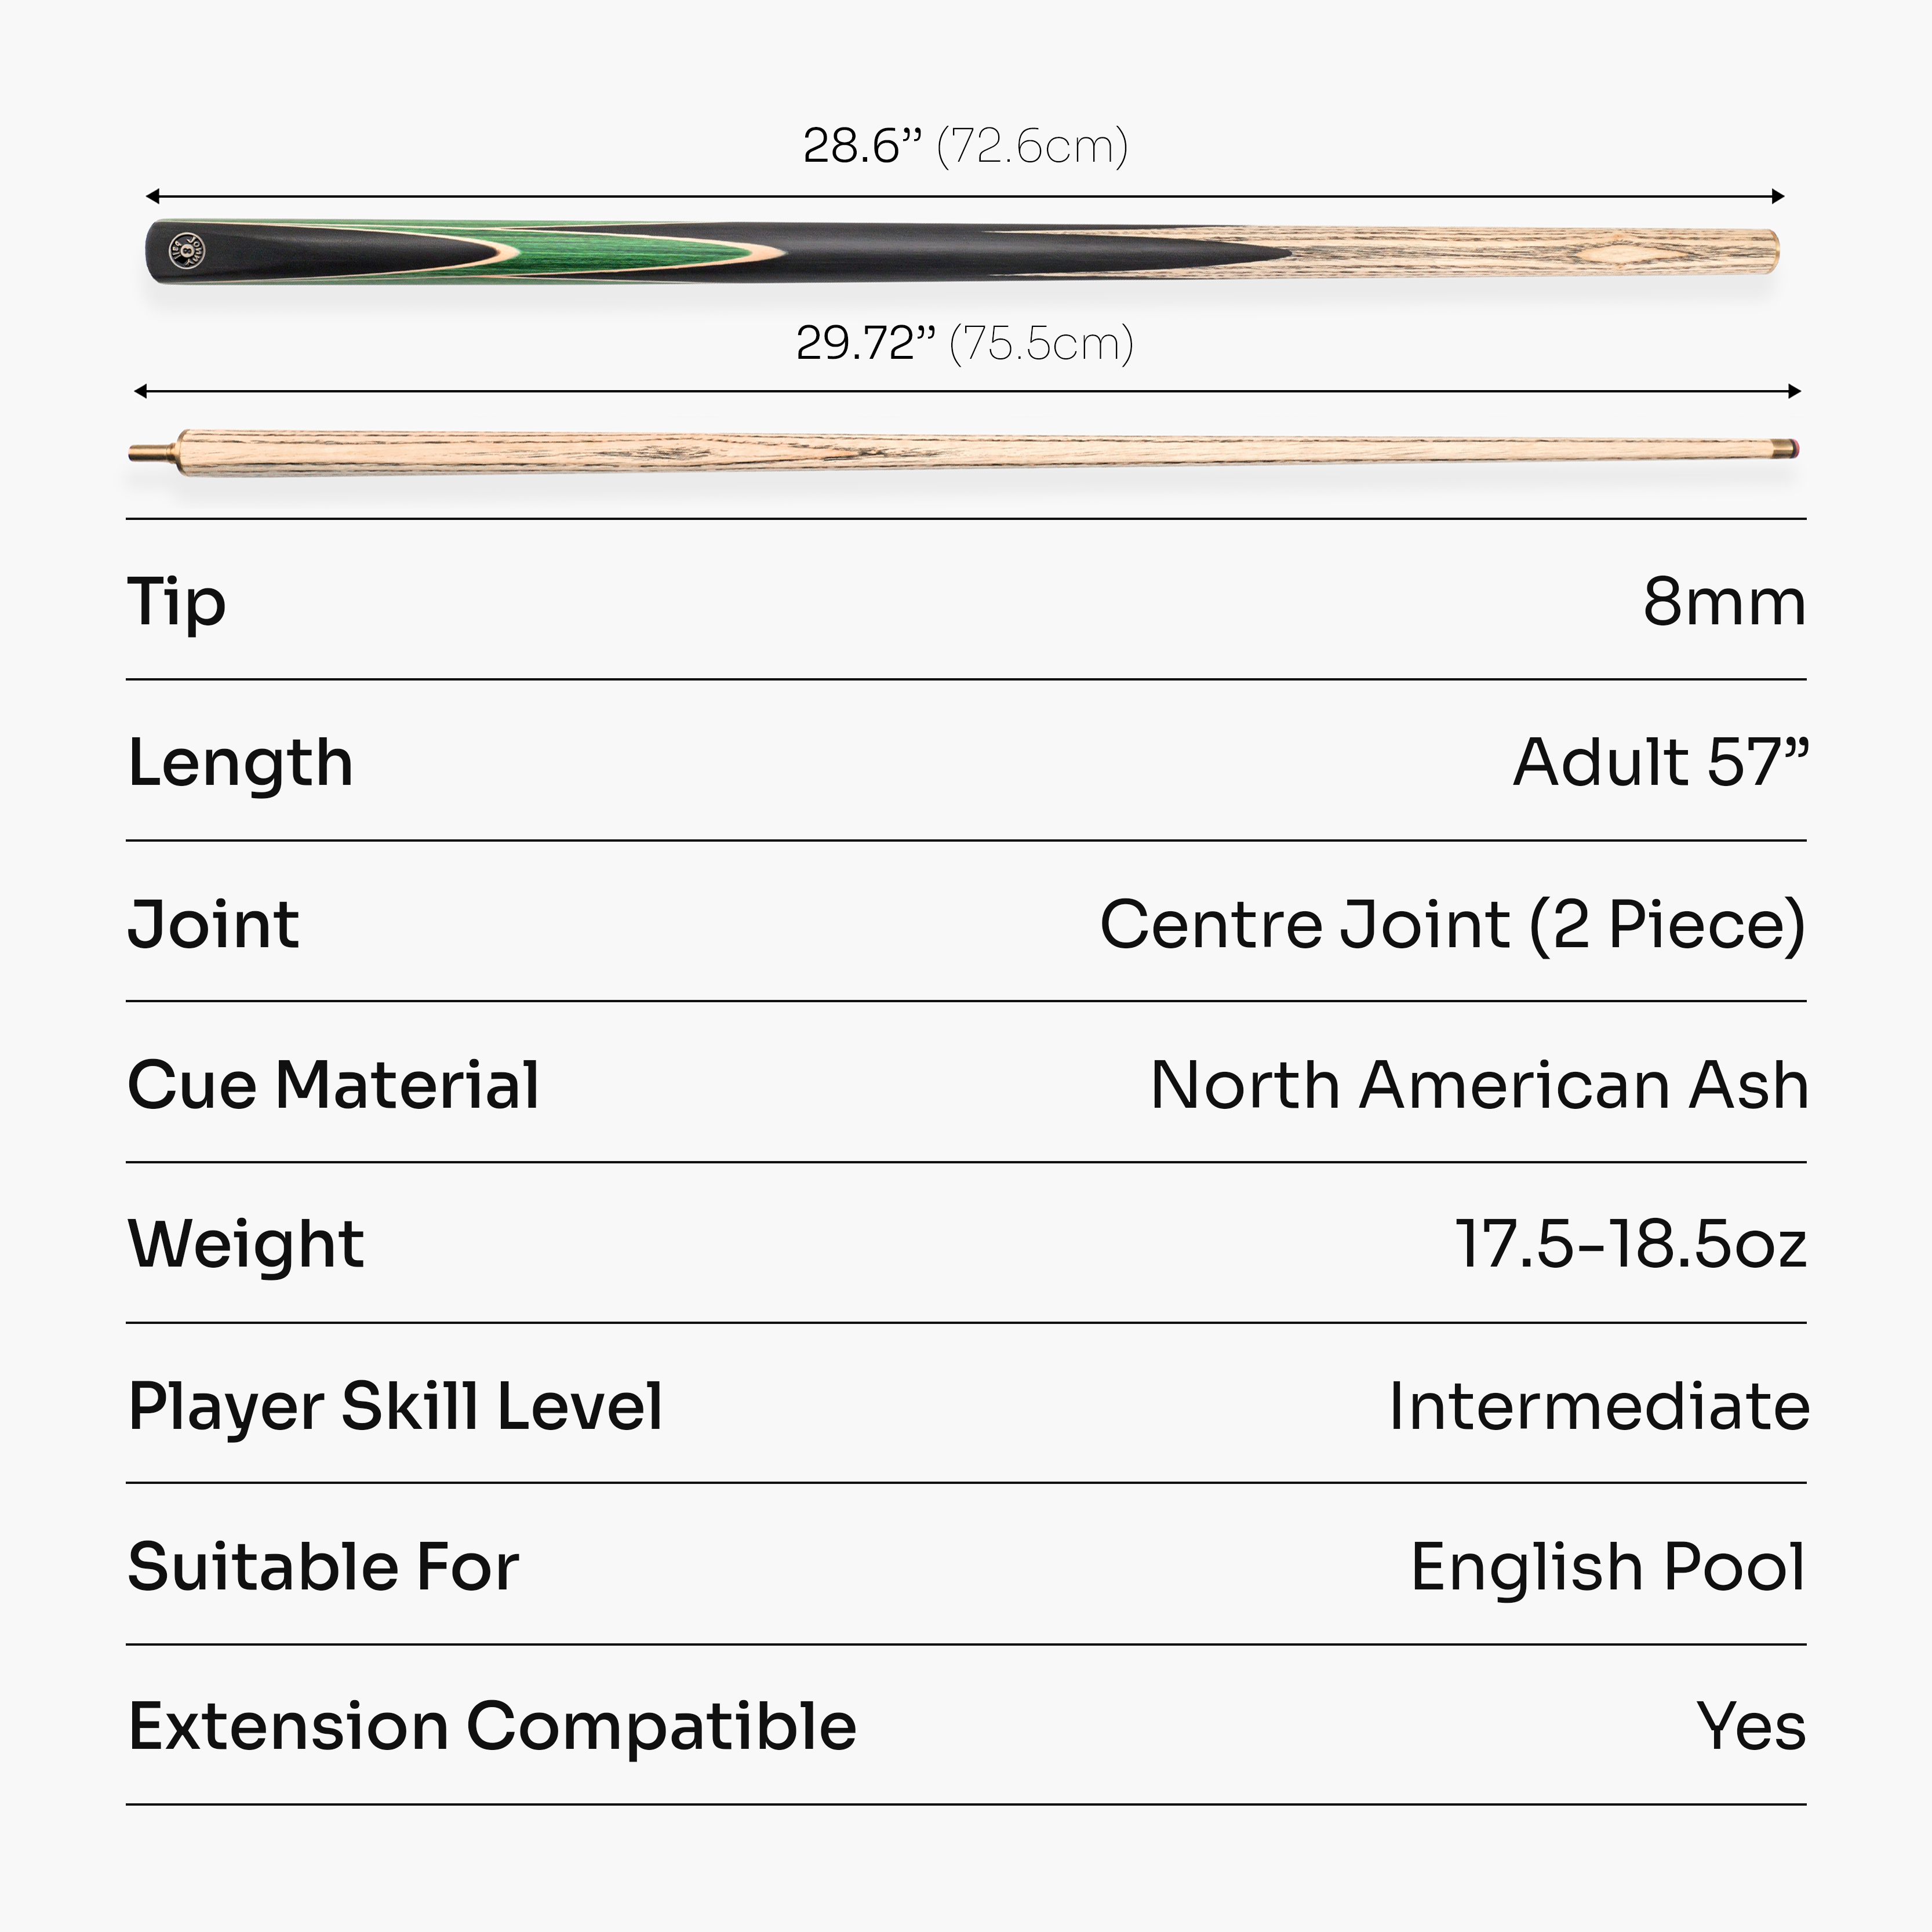The width and height of the screenshot is (1932, 1932).
Task: Click the "17.5-18.5oz" weight value
Action: pos(1630,1245)
